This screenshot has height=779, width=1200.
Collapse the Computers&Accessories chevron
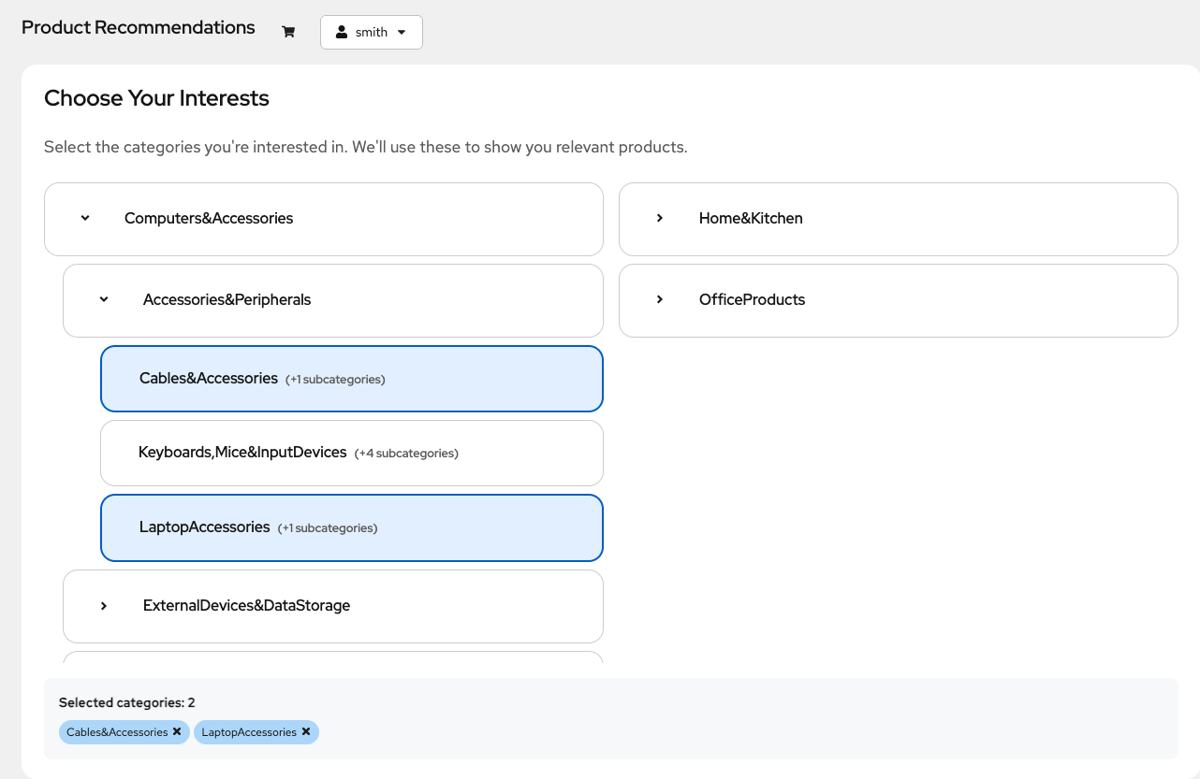click(x=85, y=218)
